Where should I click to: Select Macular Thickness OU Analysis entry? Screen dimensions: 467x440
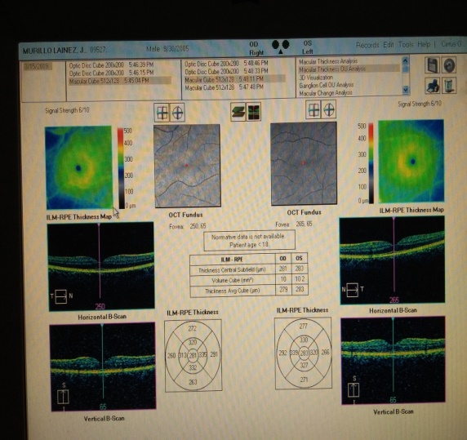click(x=349, y=69)
